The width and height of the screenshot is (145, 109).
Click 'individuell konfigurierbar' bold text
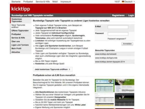click(x=63, y=33)
